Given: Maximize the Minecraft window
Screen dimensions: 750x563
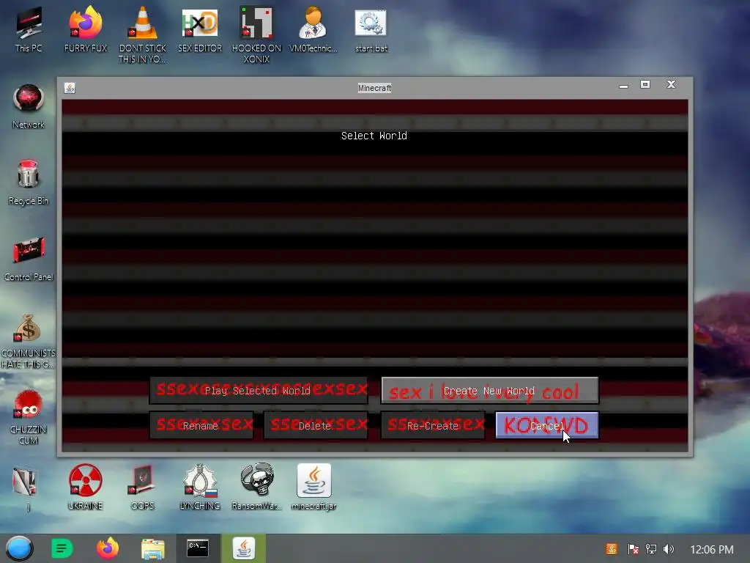Looking at the screenshot, I should (x=645, y=85).
